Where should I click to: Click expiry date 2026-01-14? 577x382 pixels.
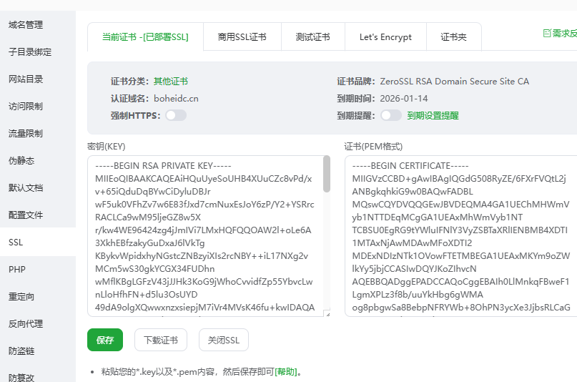click(404, 99)
